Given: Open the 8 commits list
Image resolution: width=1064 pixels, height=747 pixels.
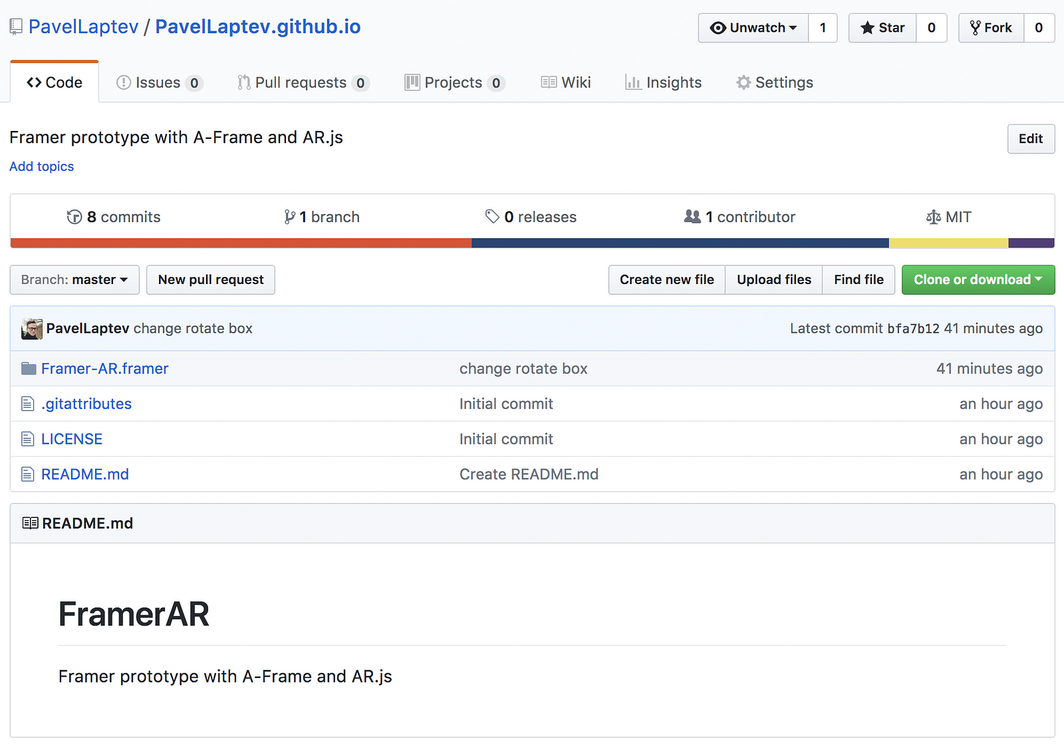Looking at the screenshot, I should coord(114,217).
